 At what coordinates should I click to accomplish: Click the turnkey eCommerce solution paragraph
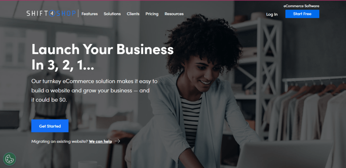(x=95, y=90)
